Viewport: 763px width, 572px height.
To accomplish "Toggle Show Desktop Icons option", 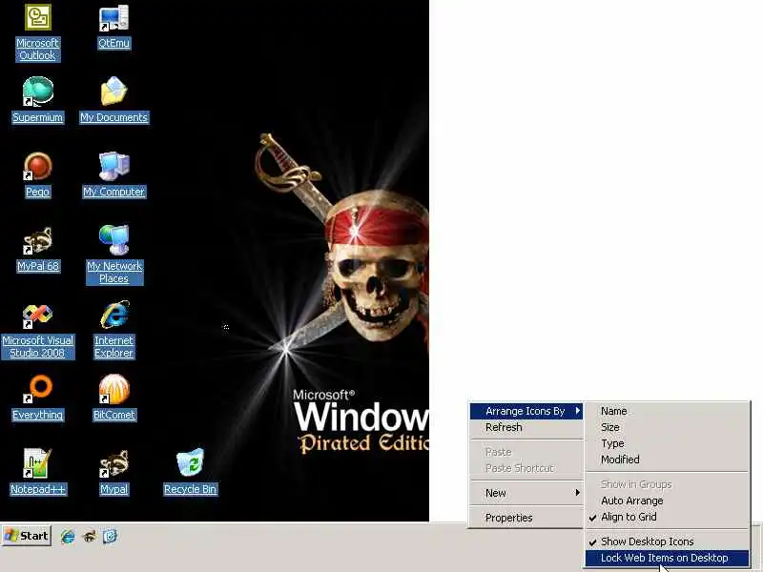I will pos(667,541).
